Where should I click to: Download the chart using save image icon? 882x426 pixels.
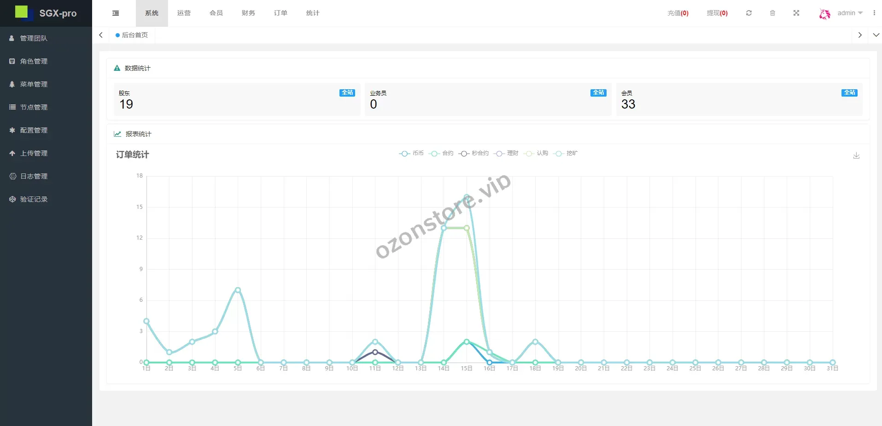point(856,155)
